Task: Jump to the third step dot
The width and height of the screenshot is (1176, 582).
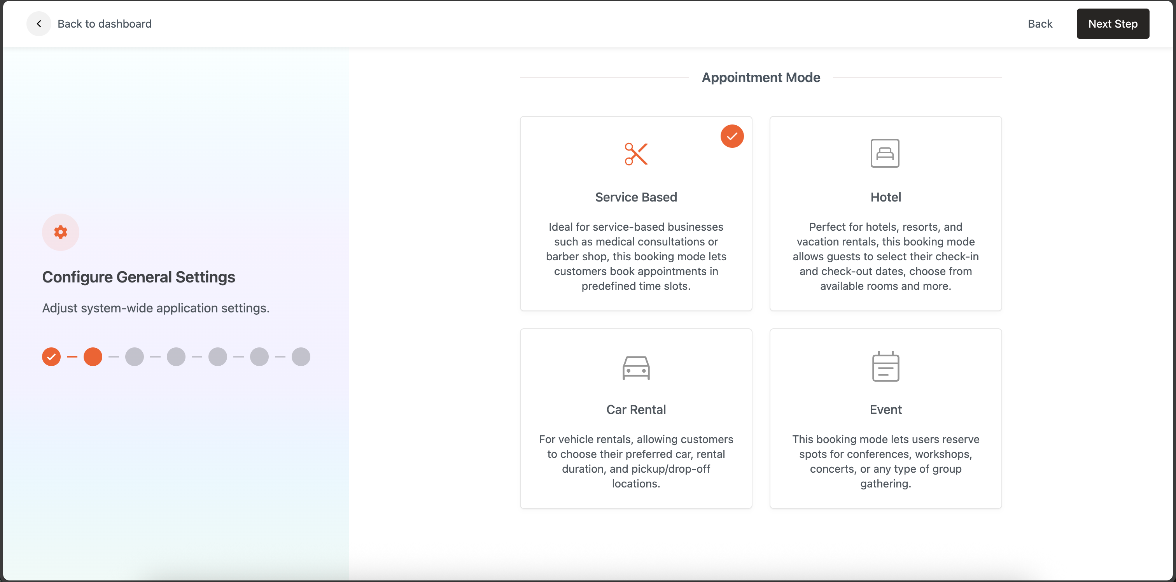Action: (134, 357)
